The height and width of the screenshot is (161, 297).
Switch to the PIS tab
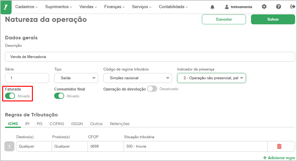coord(39,124)
